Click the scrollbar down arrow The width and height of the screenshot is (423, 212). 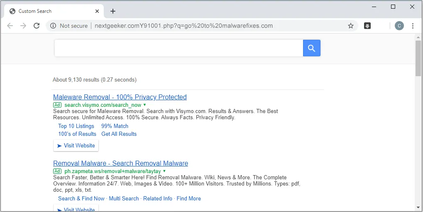(x=418, y=208)
